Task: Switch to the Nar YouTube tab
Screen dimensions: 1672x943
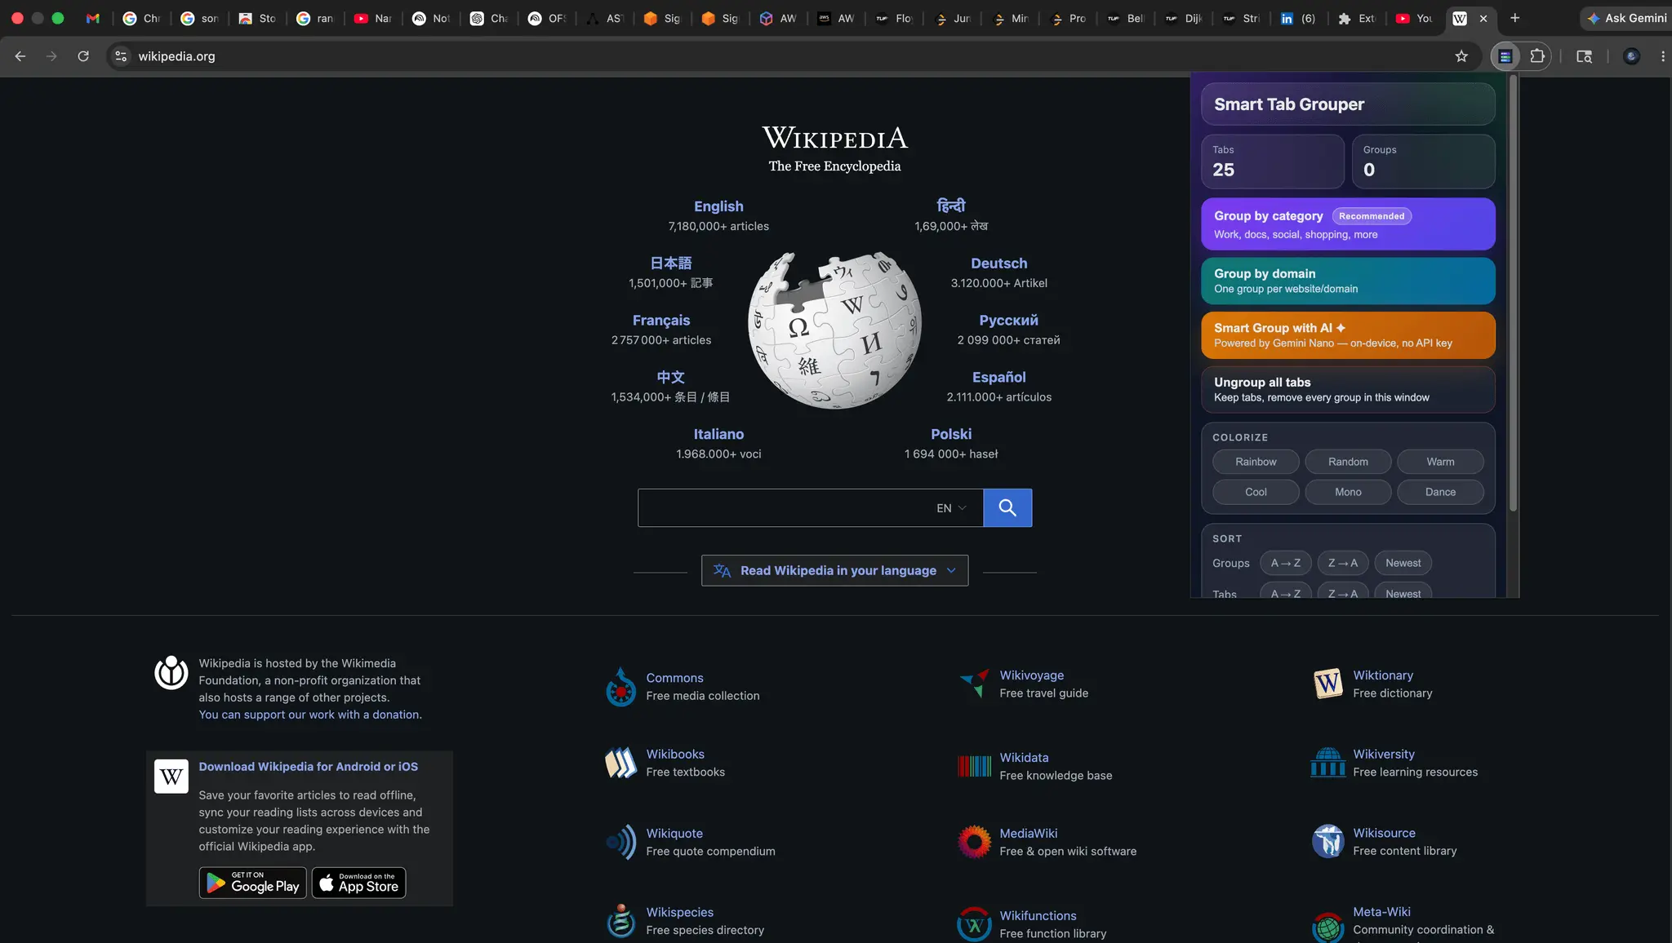Action: [x=373, y=18]
